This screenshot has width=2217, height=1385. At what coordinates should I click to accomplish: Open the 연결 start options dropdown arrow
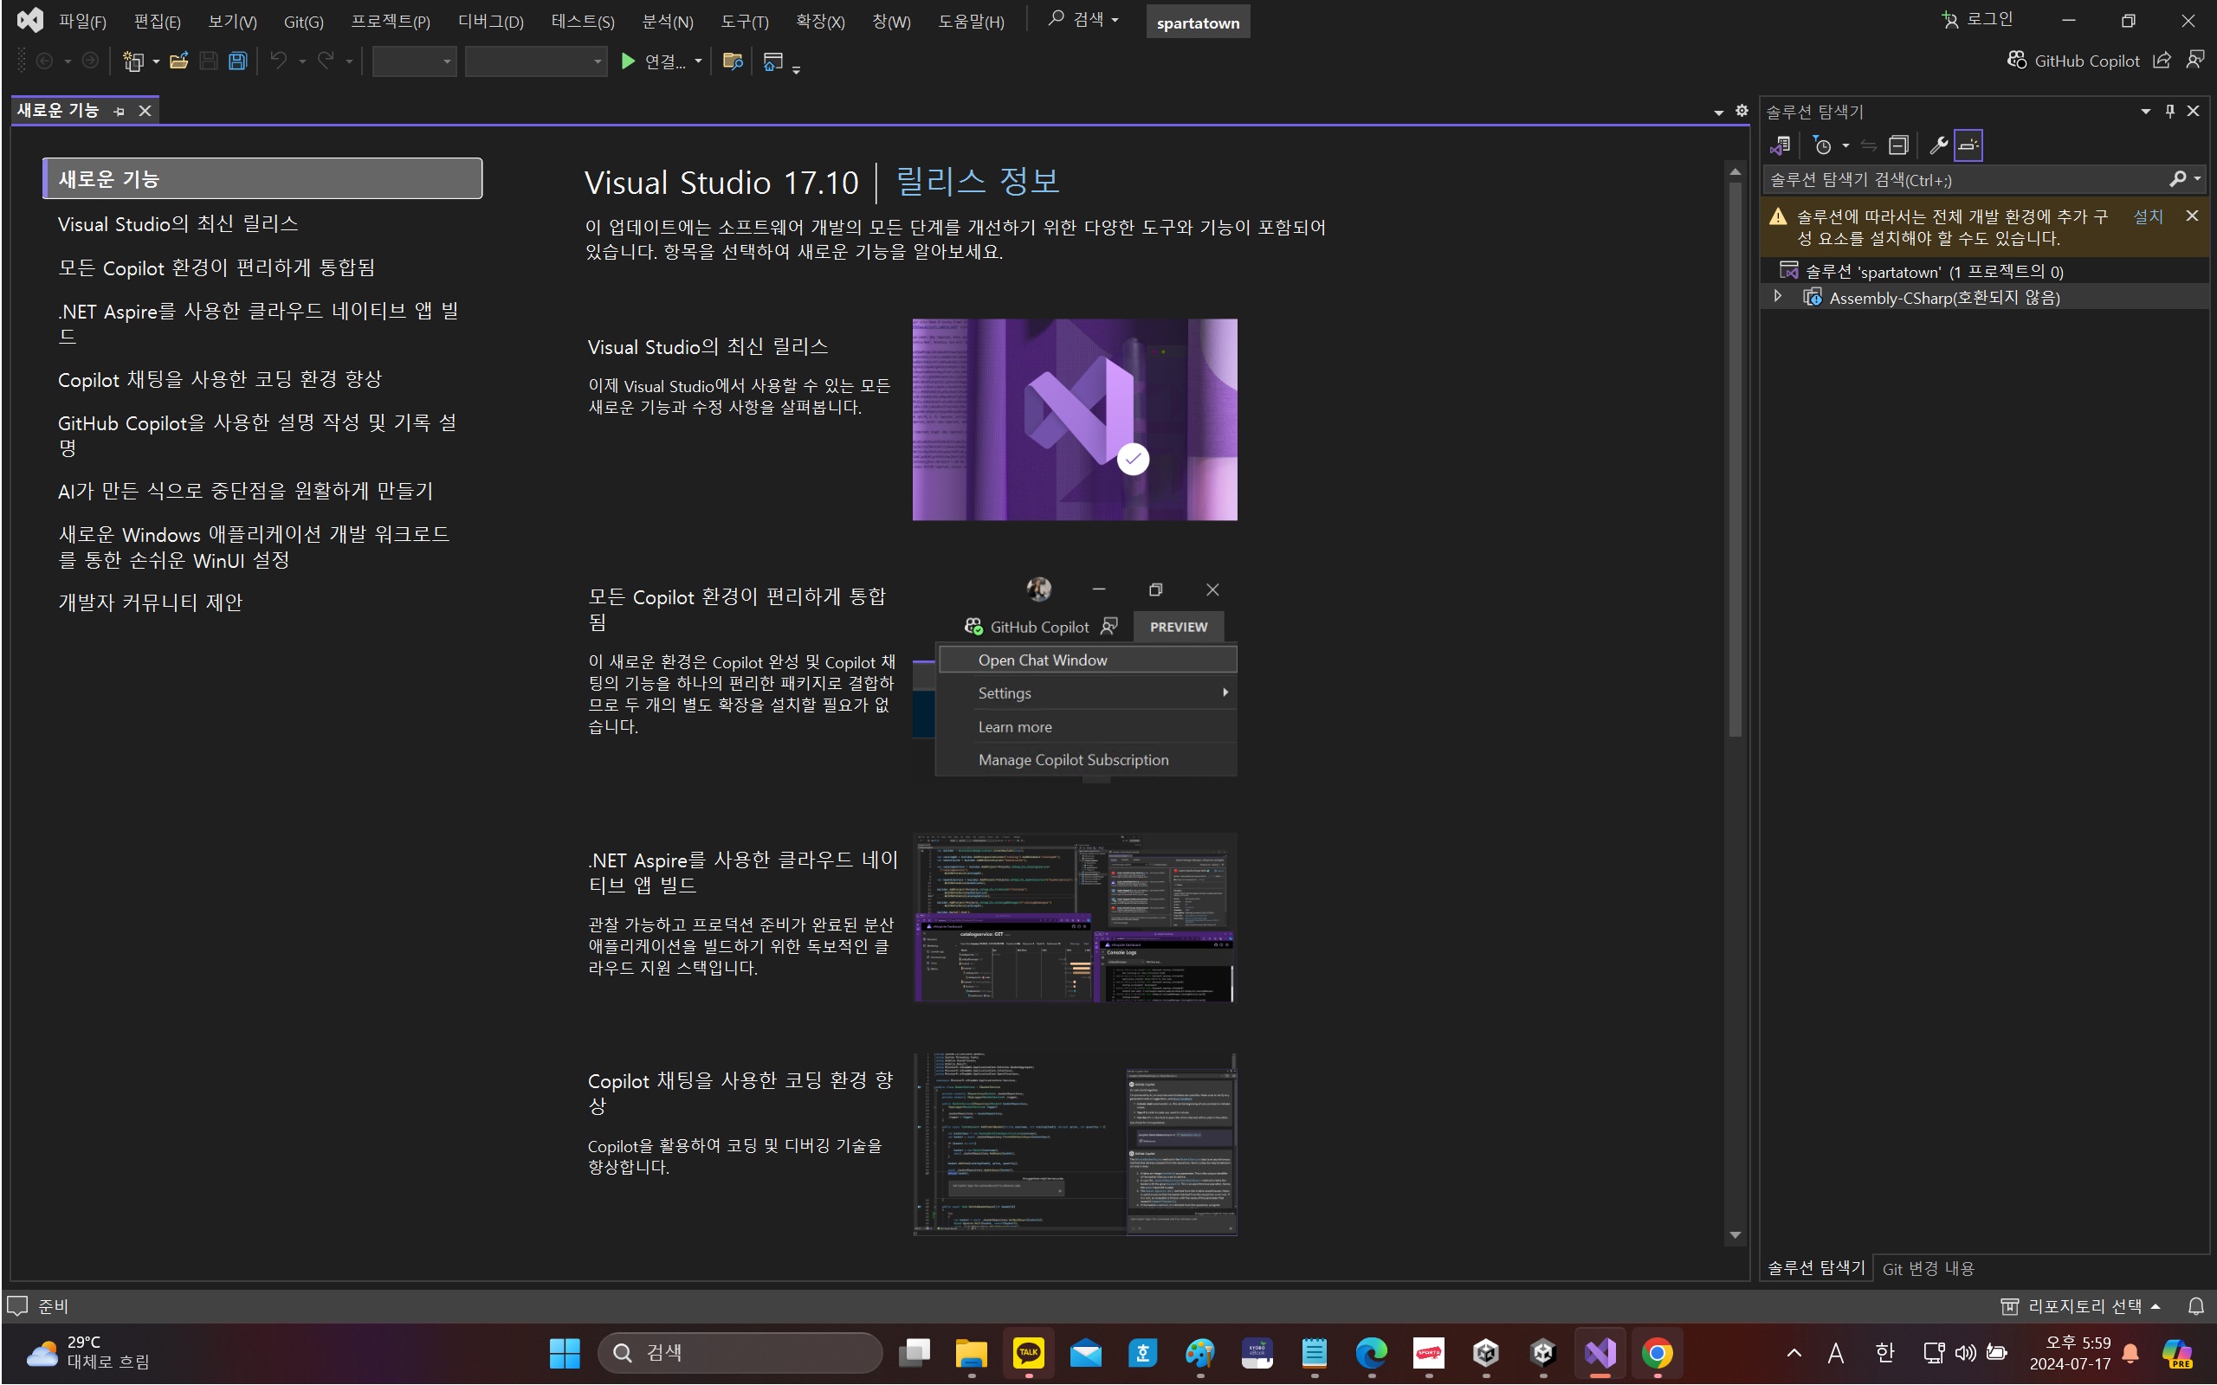click(698, 61)
